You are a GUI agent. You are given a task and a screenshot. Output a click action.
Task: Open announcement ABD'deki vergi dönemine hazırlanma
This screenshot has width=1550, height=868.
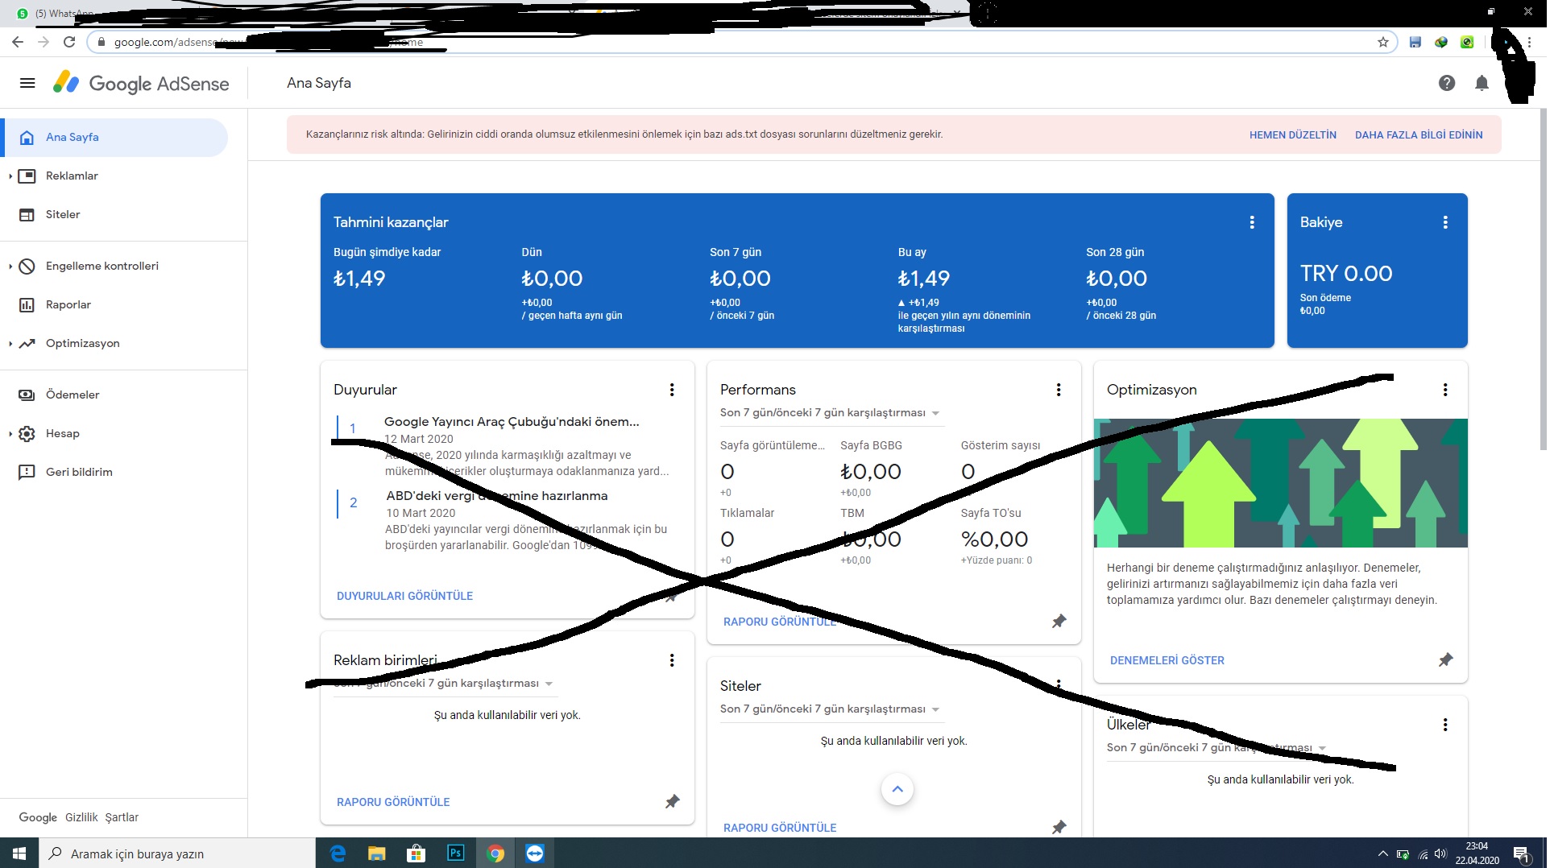point(496,496)
